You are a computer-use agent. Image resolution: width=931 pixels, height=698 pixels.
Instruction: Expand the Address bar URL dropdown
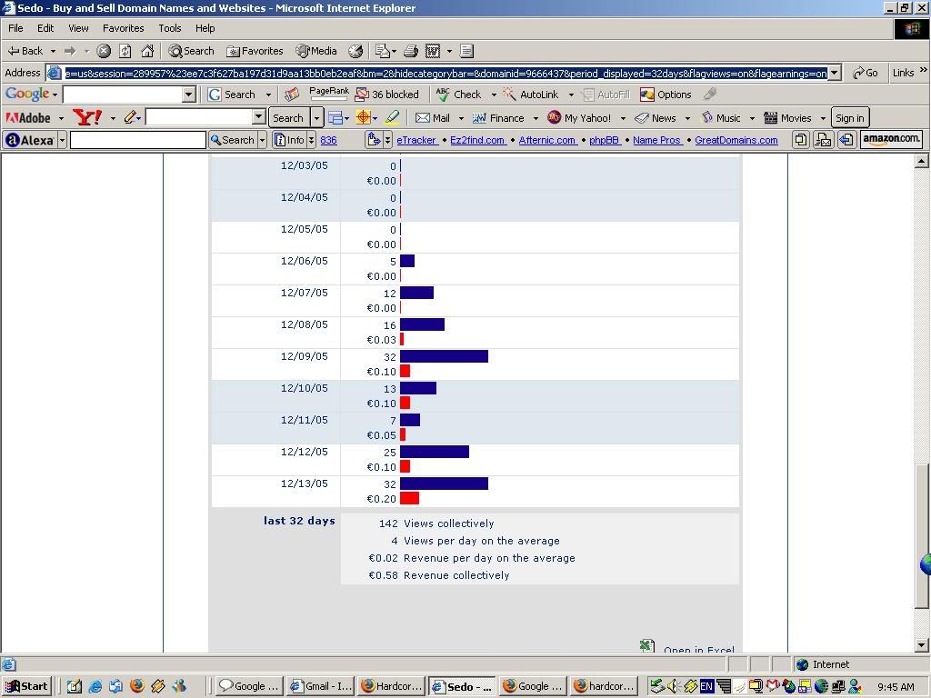point(835,73)
